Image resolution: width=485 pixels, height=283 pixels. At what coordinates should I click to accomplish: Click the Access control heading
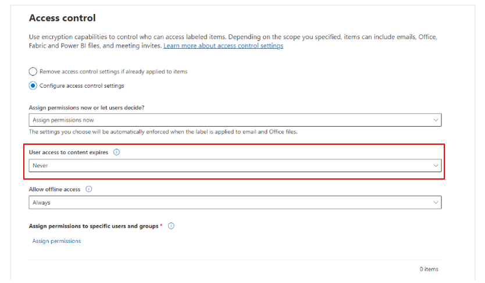(x=62, y=18)
